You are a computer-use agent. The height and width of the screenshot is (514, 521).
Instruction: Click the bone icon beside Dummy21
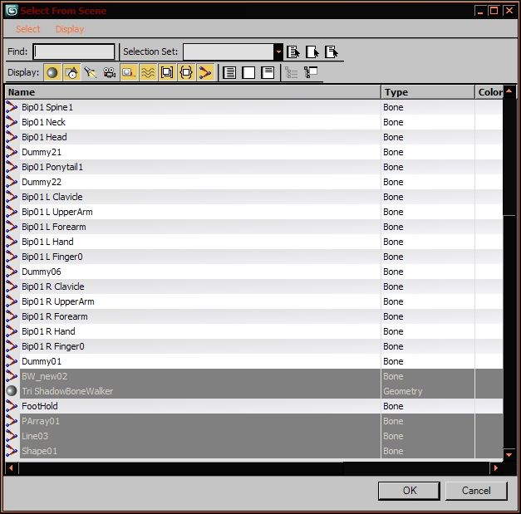[12, 152]
